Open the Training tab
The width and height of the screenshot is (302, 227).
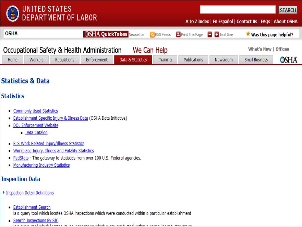165,60
